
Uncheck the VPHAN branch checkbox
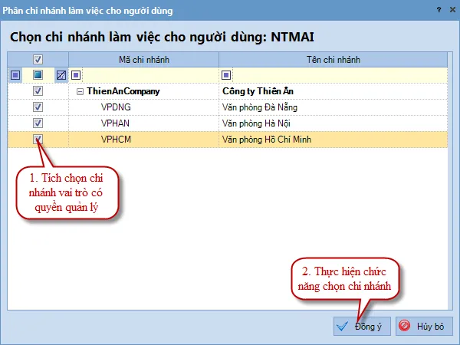(x=38, y=123)
